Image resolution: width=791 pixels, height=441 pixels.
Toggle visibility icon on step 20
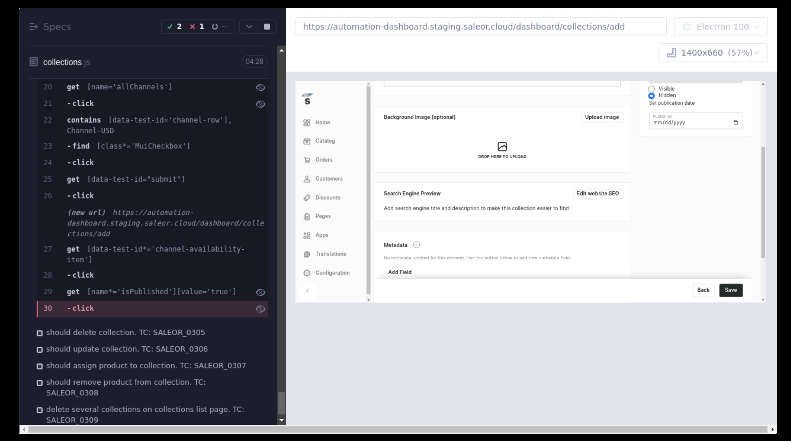(x=261, y=88)
